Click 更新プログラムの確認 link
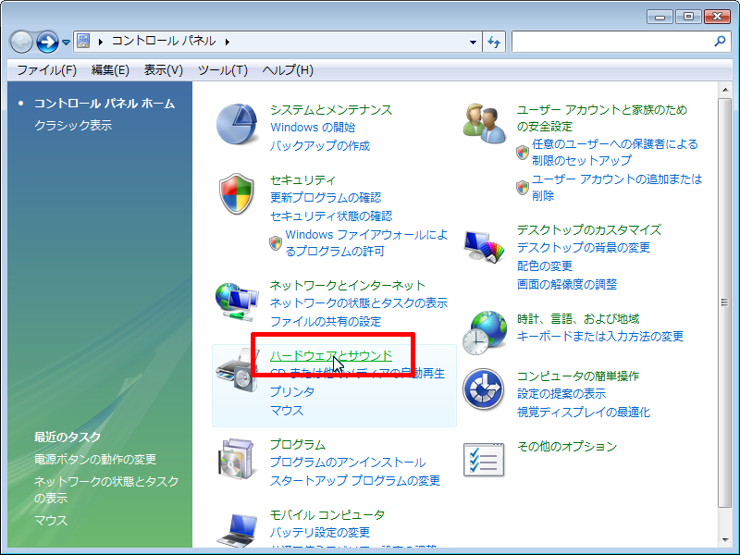This screenshot has height=555, width=740. [326, 198]
